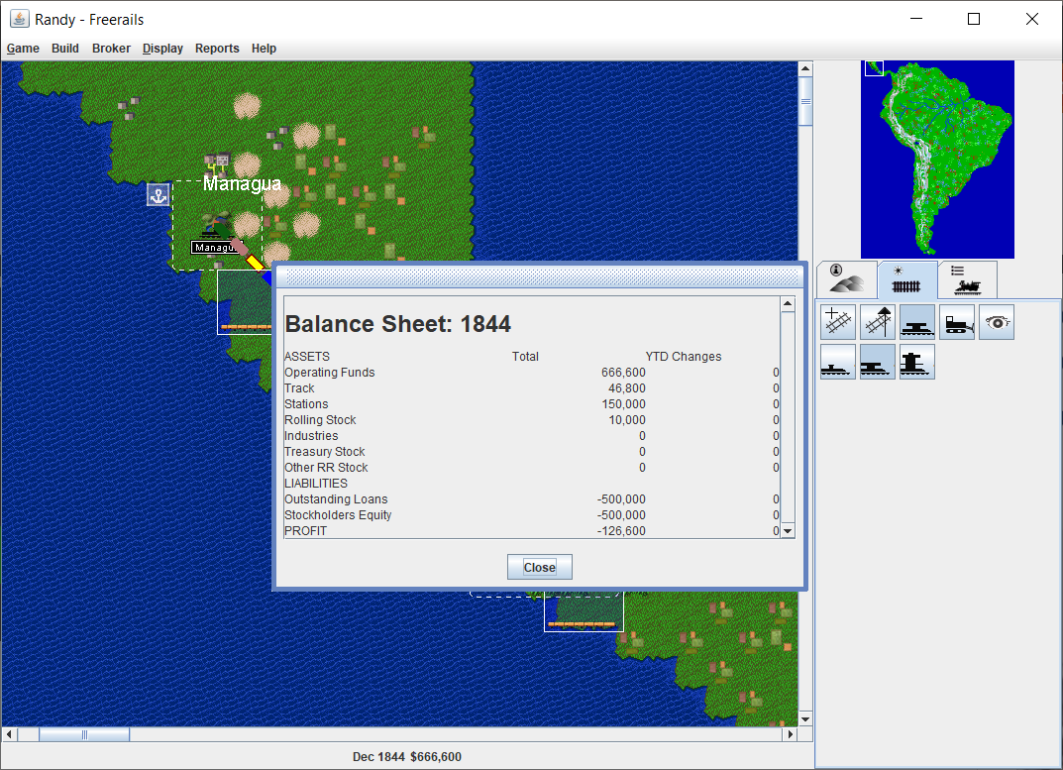
Task: Click the "Stations" row label
Action: [x=306, y=403]
